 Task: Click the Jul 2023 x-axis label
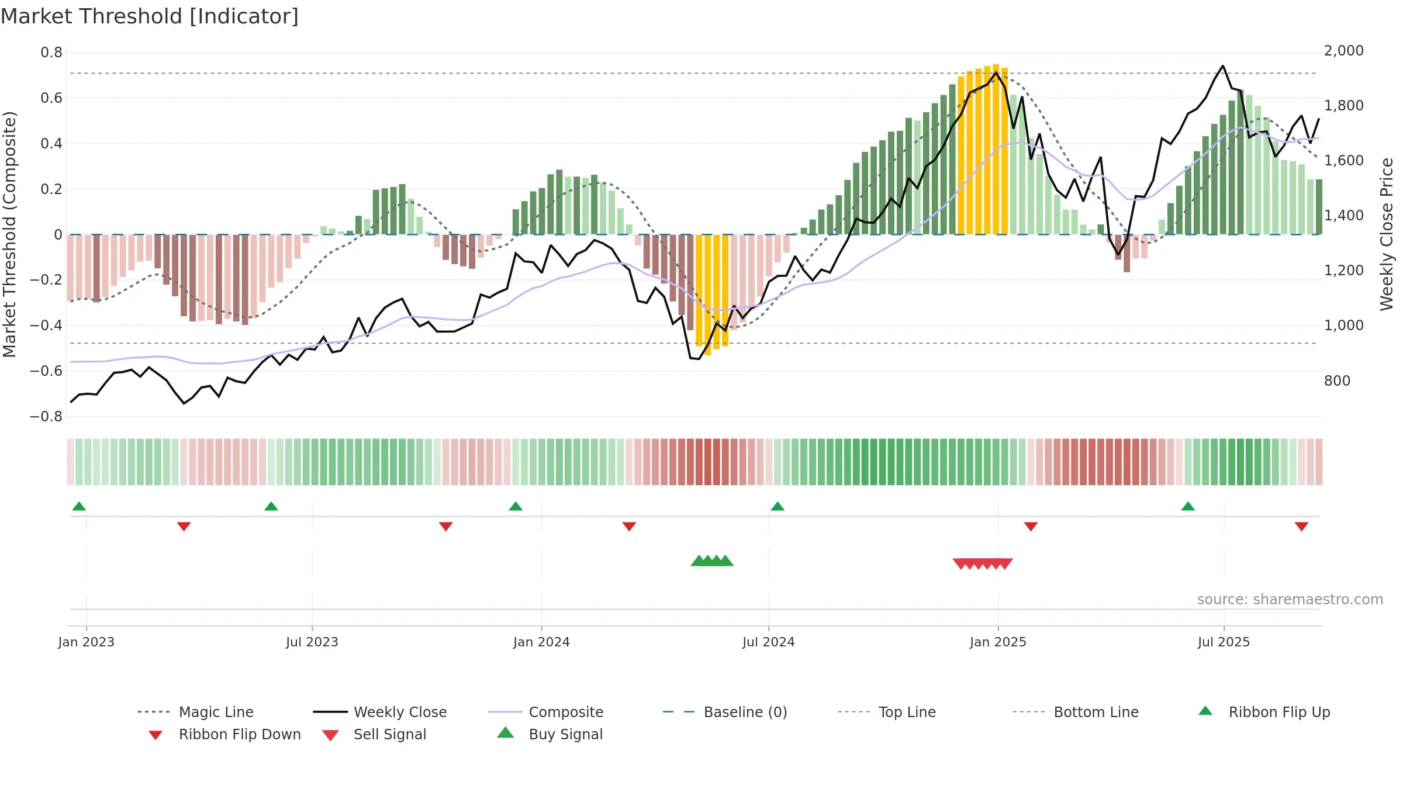coord(312,642)
